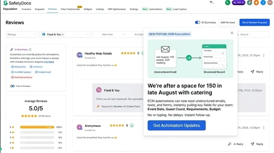Image resolution: width=274 pixels, height=153 pixels.
Task: Open the Overview tab
Action: 26,9
